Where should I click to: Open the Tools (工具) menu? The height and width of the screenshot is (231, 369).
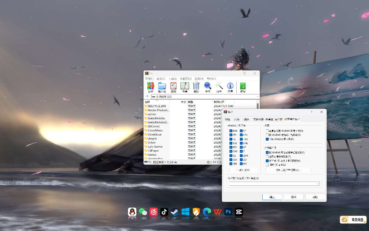click(x=173, y=79)
